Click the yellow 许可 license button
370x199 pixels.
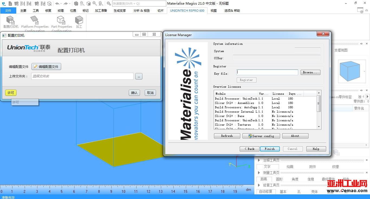(x=11, y=93)
